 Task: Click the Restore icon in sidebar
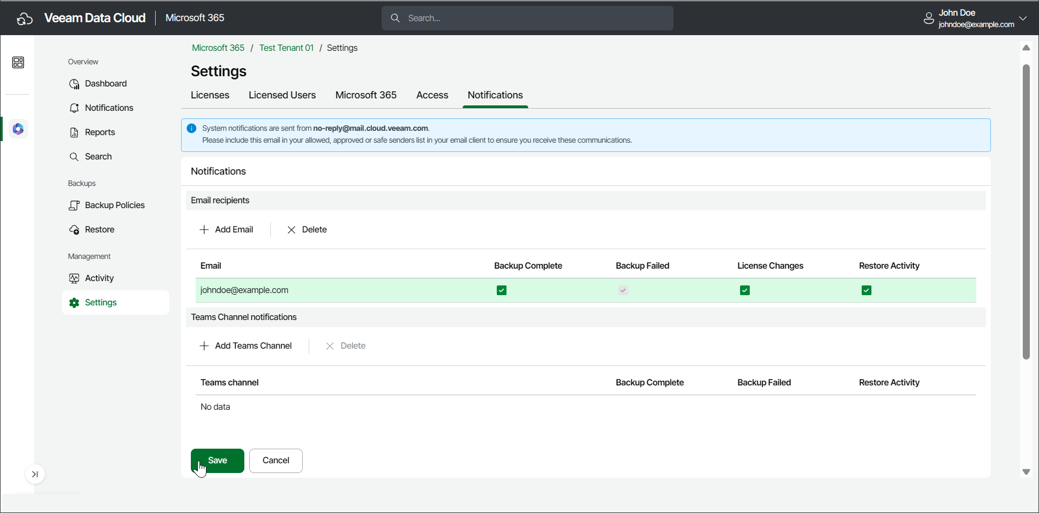(x=75, y=230)
